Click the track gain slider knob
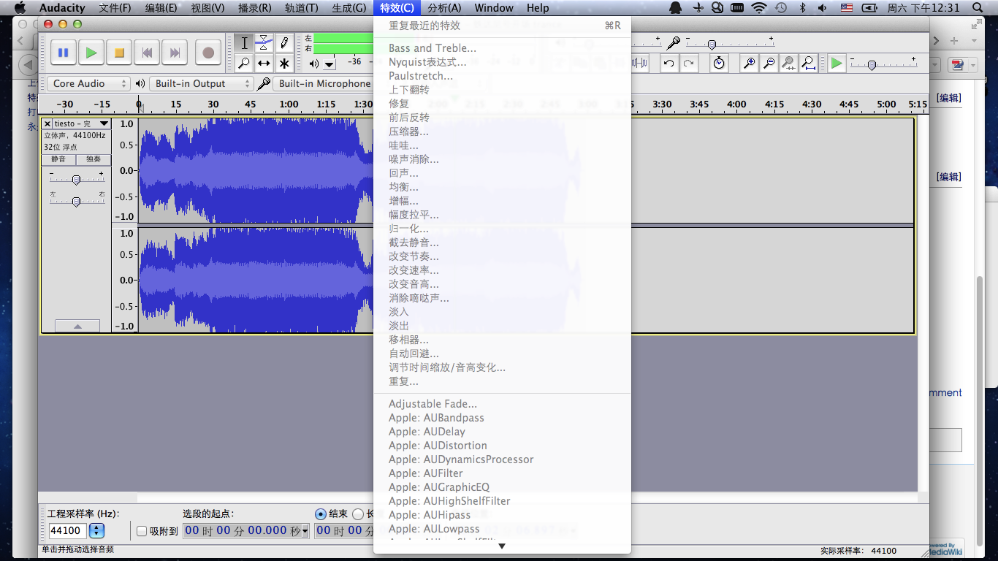 coord(76,179)
